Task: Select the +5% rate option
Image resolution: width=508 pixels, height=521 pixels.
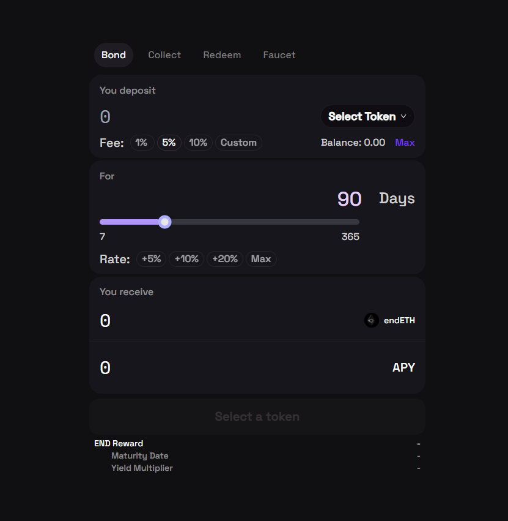Action: pos(151,259)
